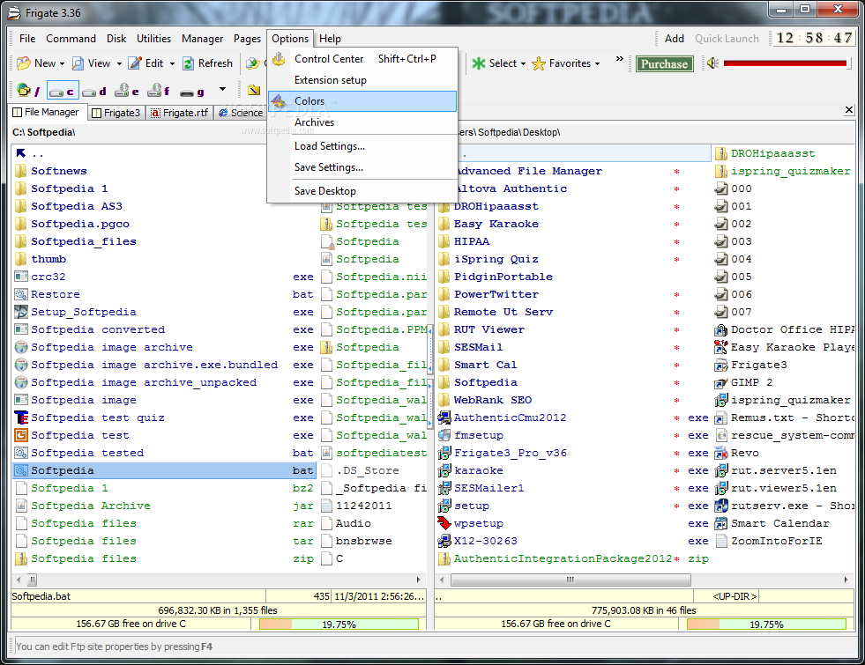This screenshot has height=665, width=865.
Task: Click the Edit pencil toolbar icon
Action: click(135, 63)
